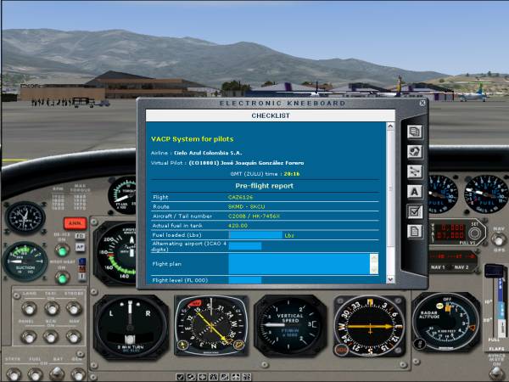Open the kneeboard briefing page icon
Image resolution: width=509 pixels, height=382 pixels.
coord(415,132)
